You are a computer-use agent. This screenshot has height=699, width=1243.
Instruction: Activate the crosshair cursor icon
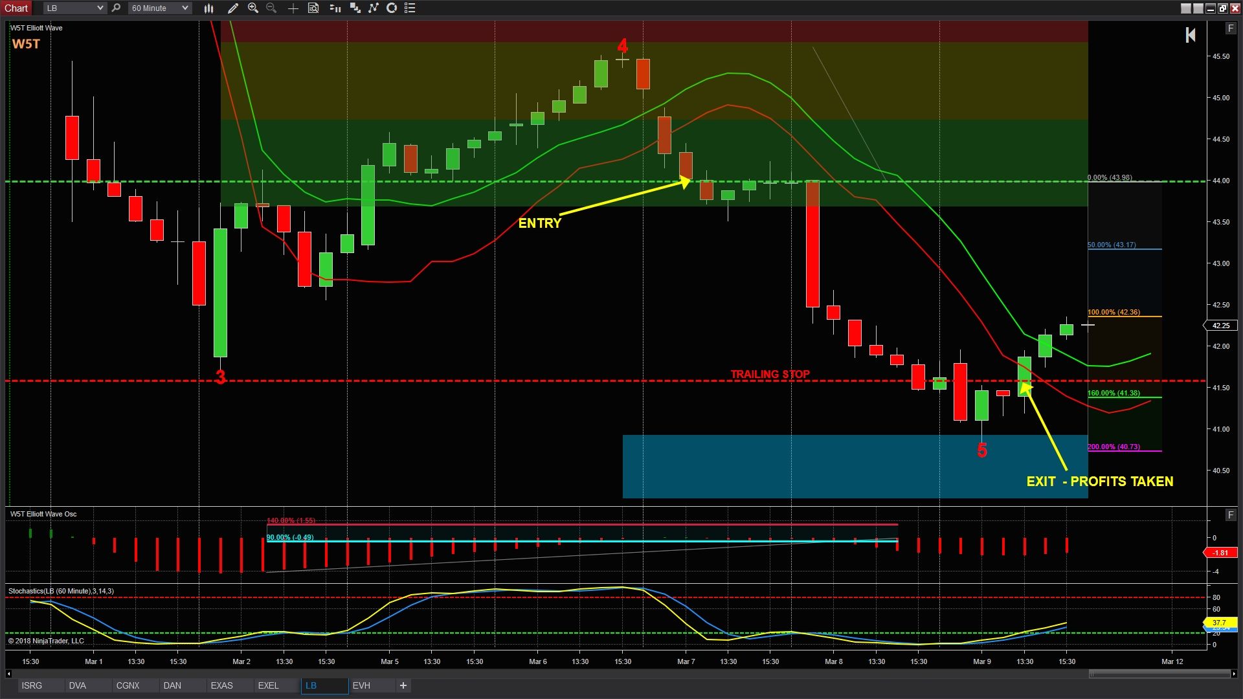[293, 8]
